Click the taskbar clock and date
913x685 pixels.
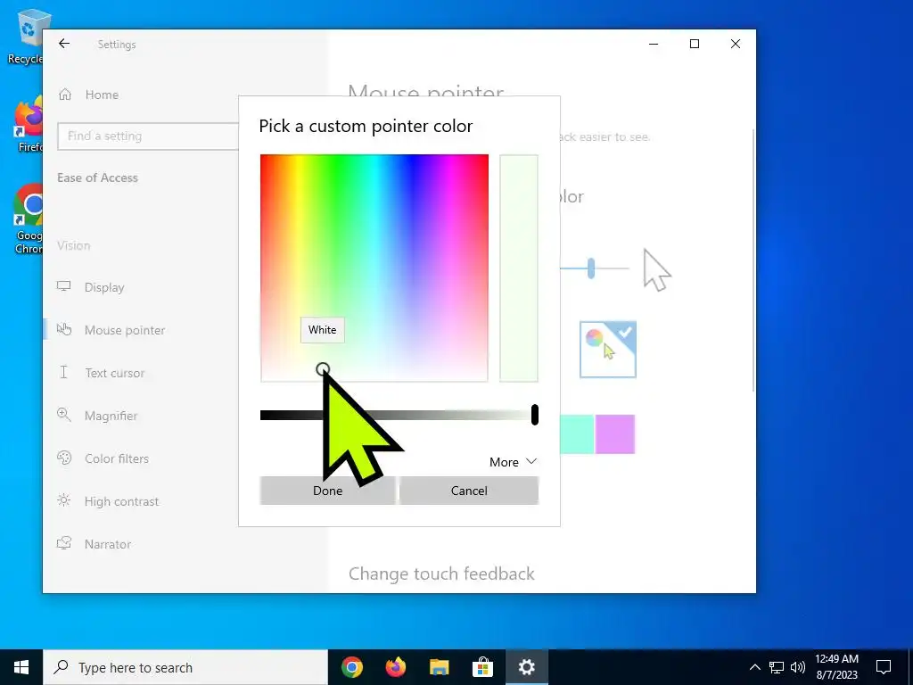[x=836, y=667]
